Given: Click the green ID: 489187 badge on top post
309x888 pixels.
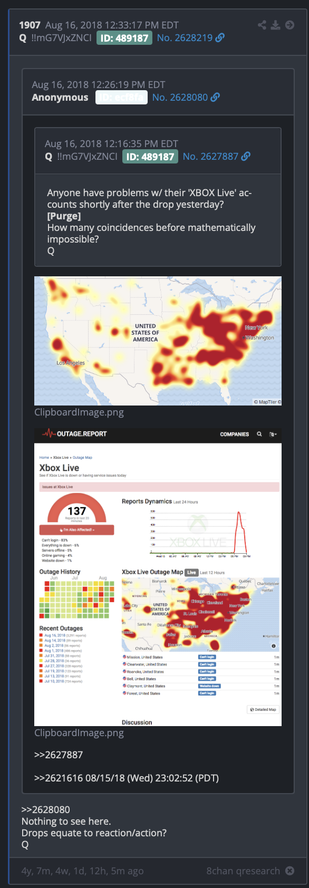Looking at the screenshot, I should pos(124,38).
